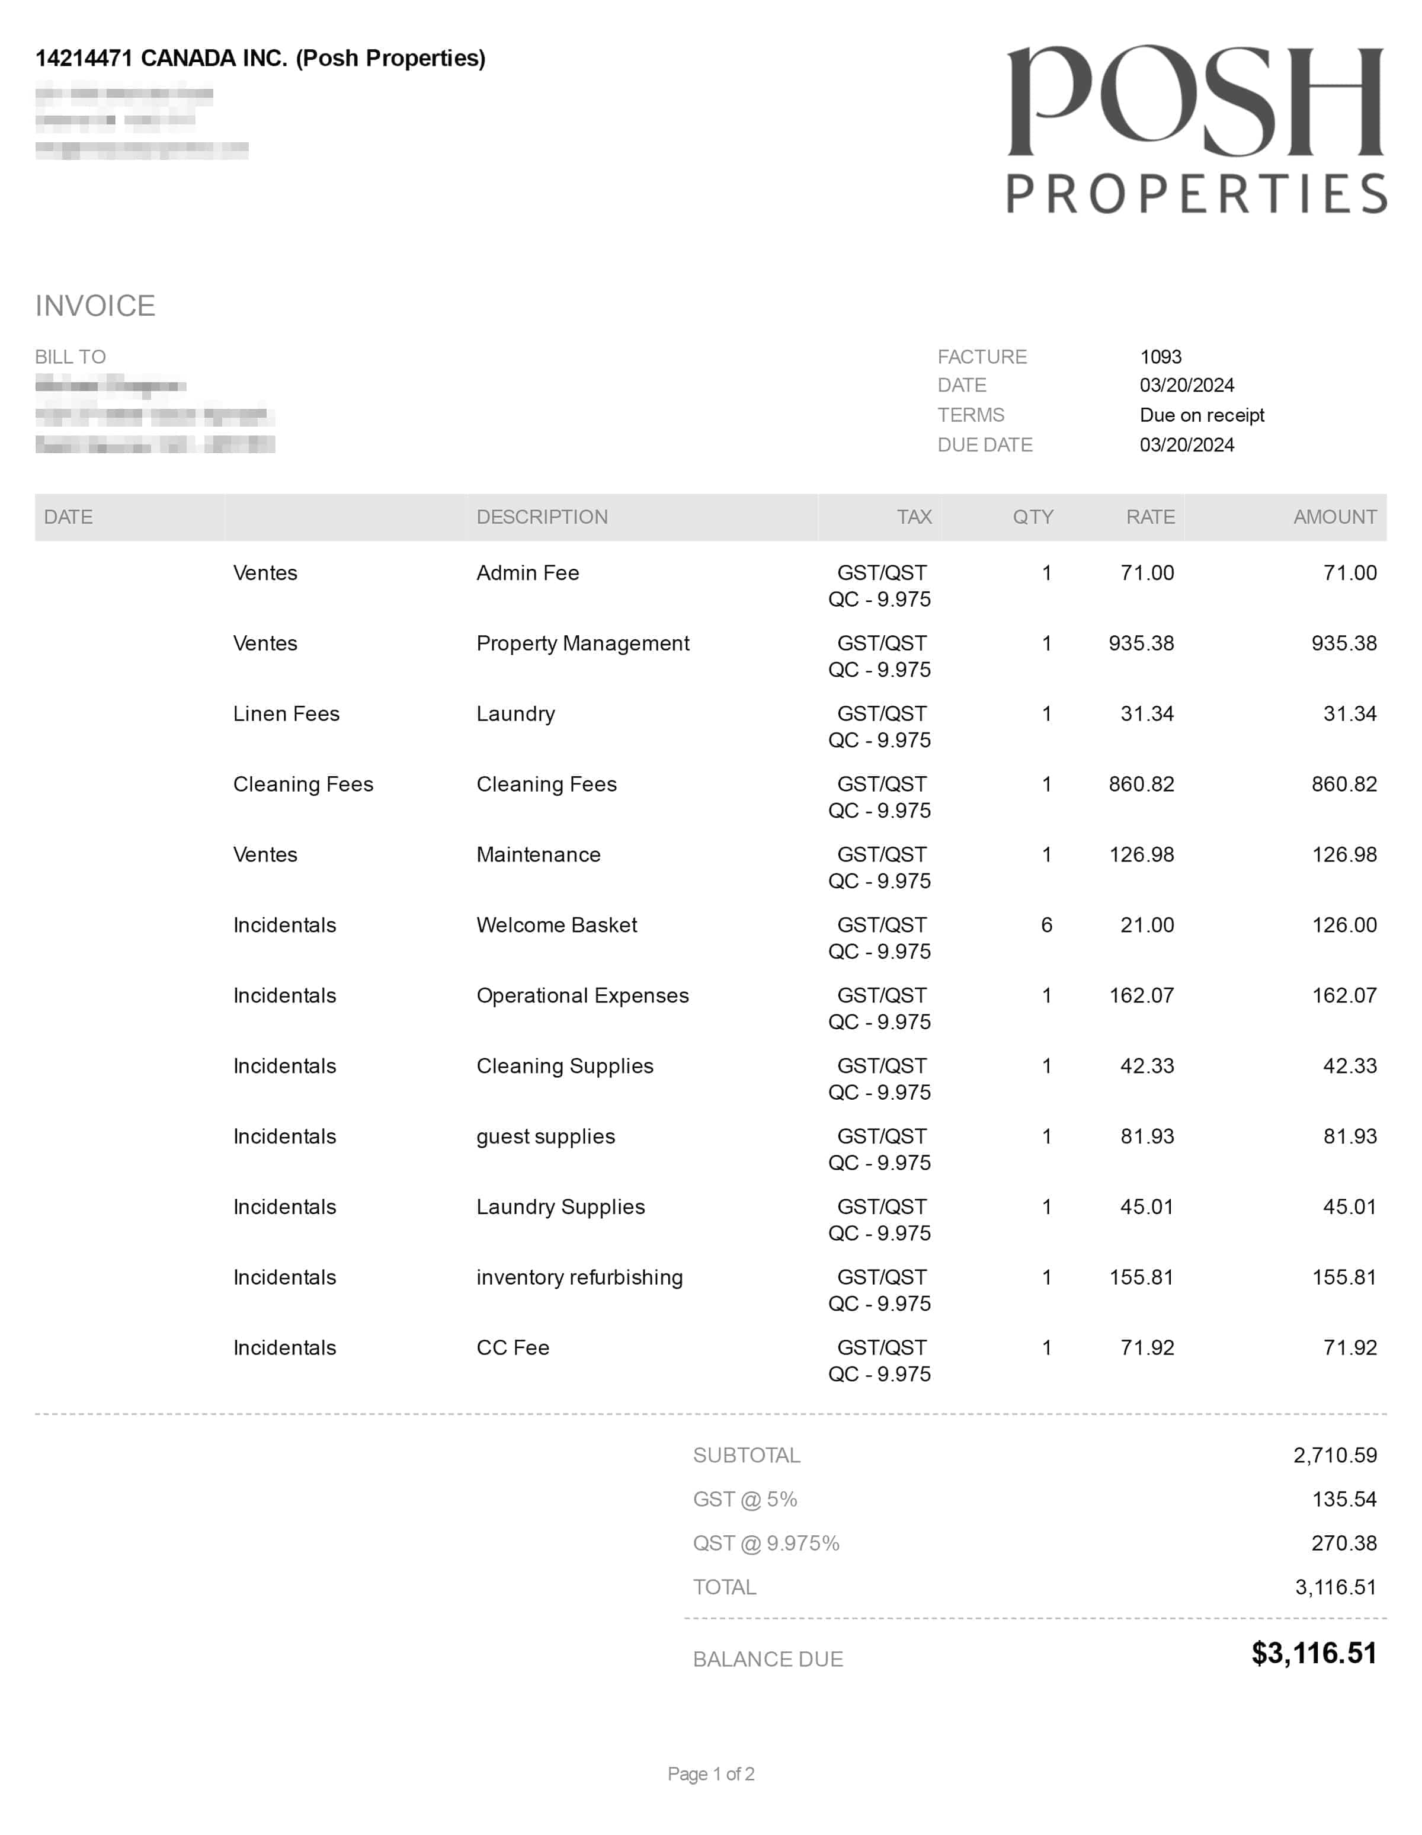Click the Operational Expenses line item
The height and width of the screenshot is (1835, 1422).
(x=582, y=995)
